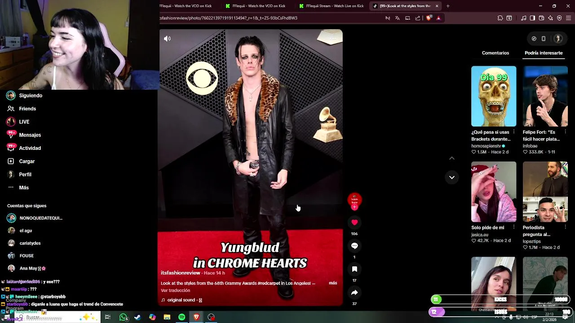The image size is (575, 323).
Task: Open the Leo AI sparkle icon
Action: [x=550, y=18]
